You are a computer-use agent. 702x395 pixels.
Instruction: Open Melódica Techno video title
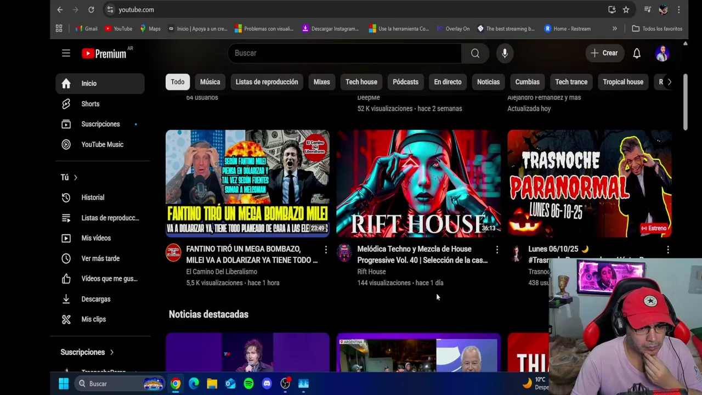pos(422,255)
